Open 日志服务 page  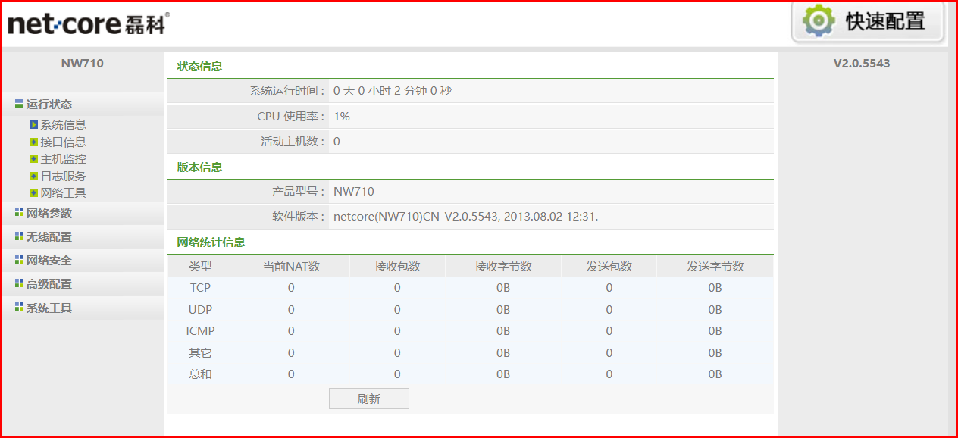[x=63, y=176]
